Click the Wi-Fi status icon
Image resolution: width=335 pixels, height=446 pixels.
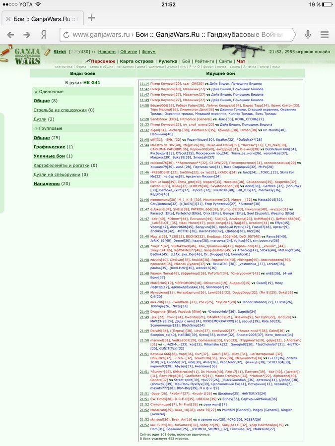(x=38, y=4)
